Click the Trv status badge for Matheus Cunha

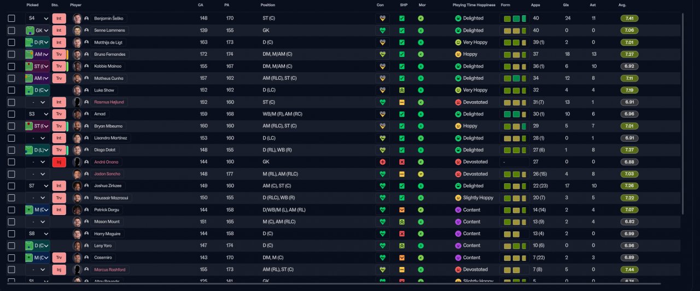59,78
